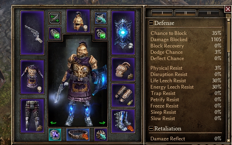Screen dimensions: 232x145
Task: Select the shoulder armor equipment slot
Action: pos(123,69)
